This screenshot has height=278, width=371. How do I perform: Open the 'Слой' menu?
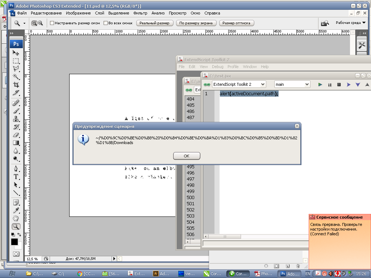[100, 13]
